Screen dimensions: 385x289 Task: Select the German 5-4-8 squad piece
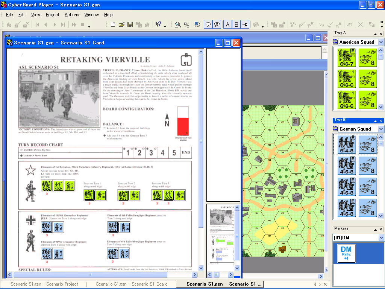(346, 144)
